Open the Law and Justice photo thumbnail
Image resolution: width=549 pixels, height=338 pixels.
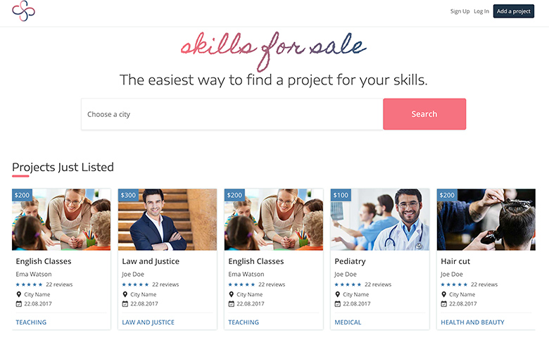click(168, 220)
